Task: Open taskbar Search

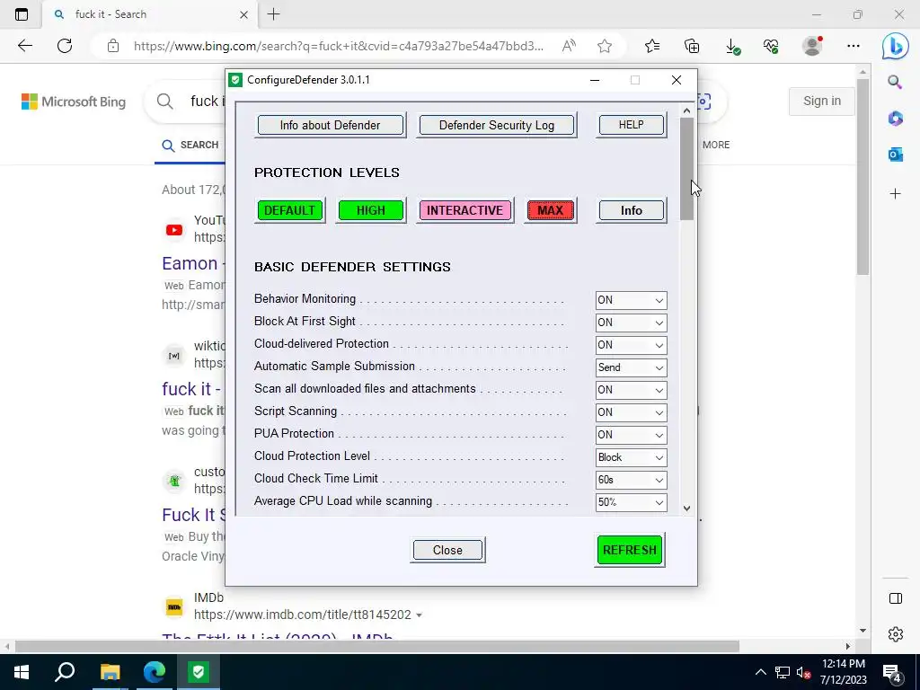Action: 65,672
